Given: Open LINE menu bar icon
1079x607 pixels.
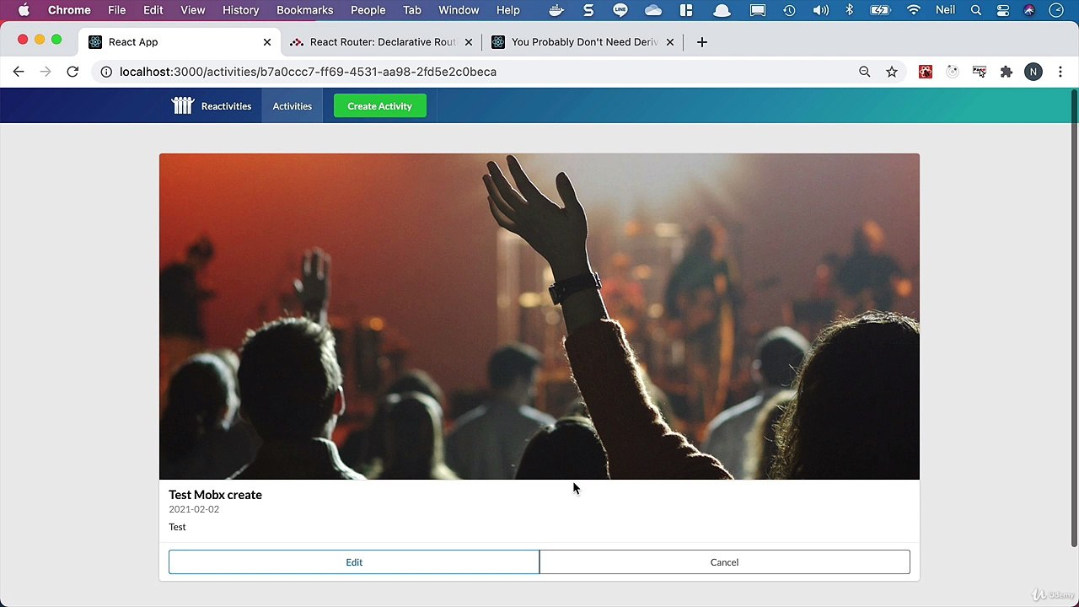Looking at the screenshot, I should pyautogui.click(x=620, y=10).
